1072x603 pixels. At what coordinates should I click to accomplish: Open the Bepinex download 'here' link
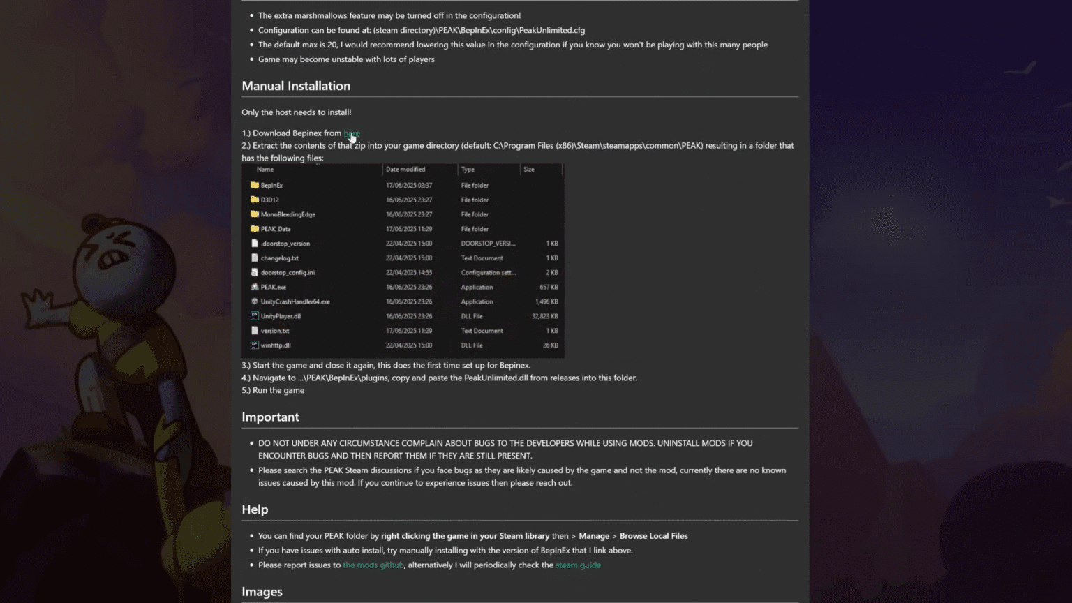click(352, 133)
